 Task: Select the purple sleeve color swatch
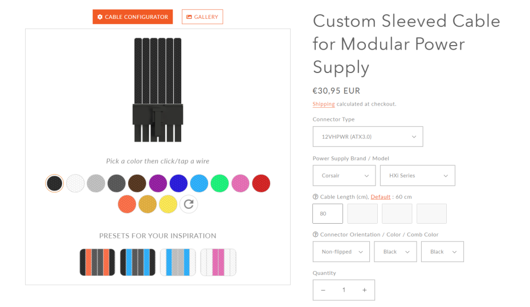(158, 183)
